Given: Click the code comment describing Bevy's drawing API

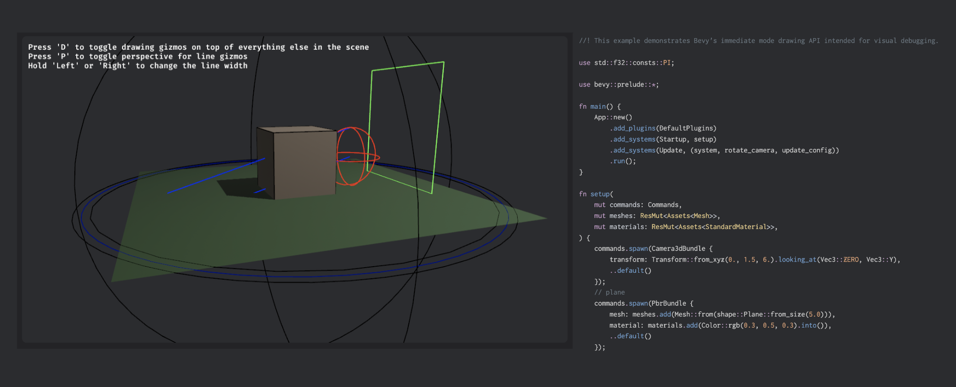Looking at the screenshot, I should click(x=758, y=41).
